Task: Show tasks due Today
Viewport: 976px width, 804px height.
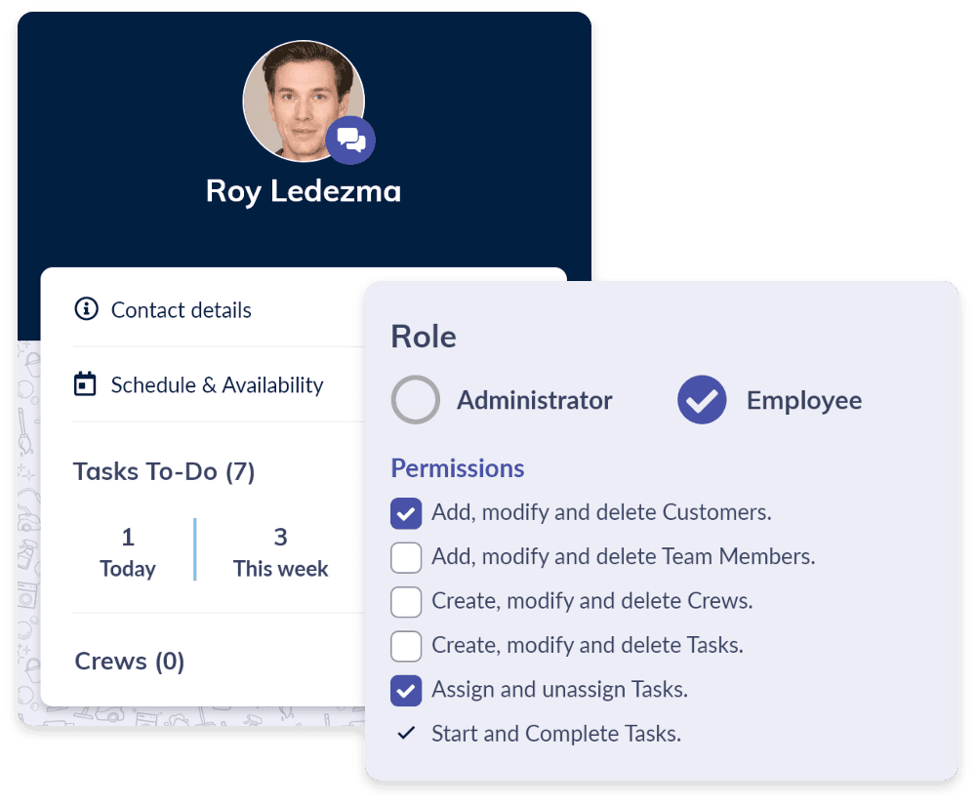Action: tap(128, 552)
